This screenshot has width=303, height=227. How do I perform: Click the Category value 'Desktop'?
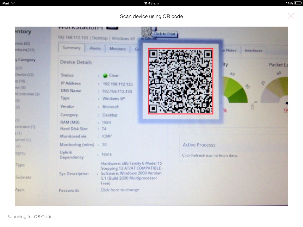(110, 115)
